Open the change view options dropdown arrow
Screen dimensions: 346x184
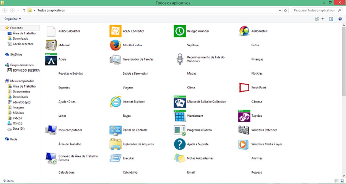(322, 19)
